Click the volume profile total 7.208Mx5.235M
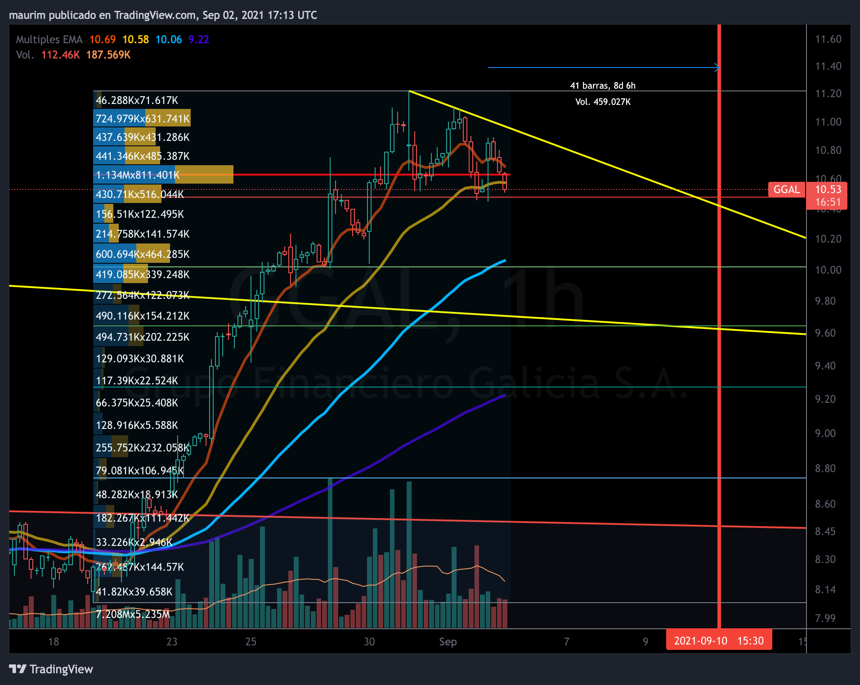Screen dimensions: 860x685 [x=133, y=614]
